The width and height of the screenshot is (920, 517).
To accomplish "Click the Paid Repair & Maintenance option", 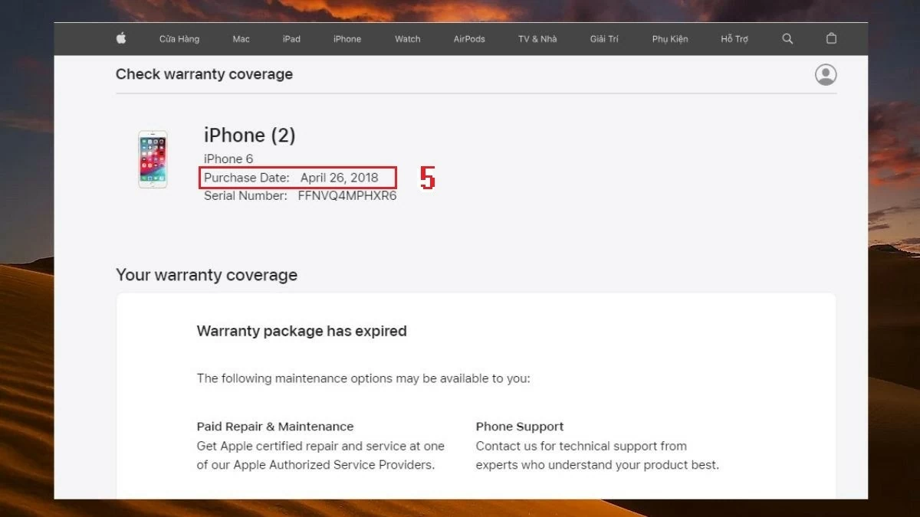I will pos(275,426).
